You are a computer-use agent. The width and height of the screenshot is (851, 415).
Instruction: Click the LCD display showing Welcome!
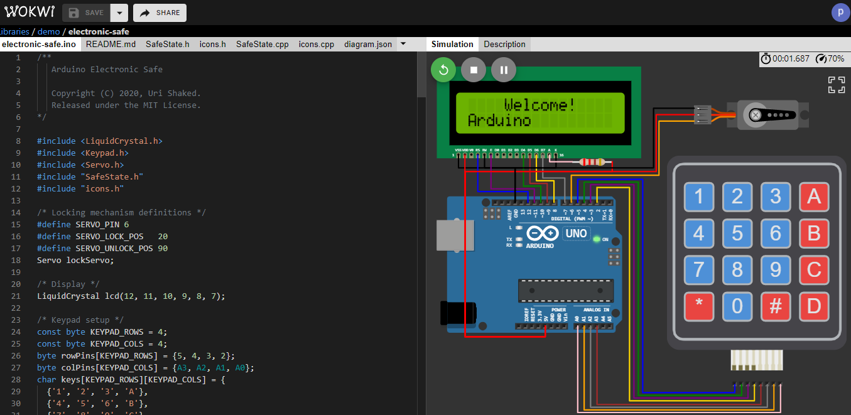[539, 112]
